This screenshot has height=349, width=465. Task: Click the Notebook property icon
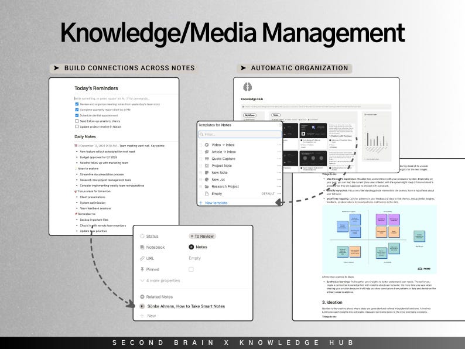click(142, 247)
